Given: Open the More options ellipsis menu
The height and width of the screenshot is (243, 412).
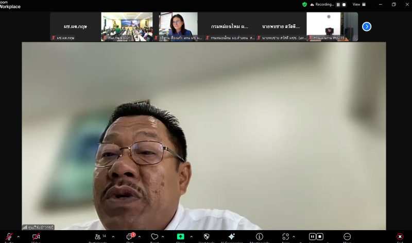Looking at the screenshot, I should (x=347, y=237).
